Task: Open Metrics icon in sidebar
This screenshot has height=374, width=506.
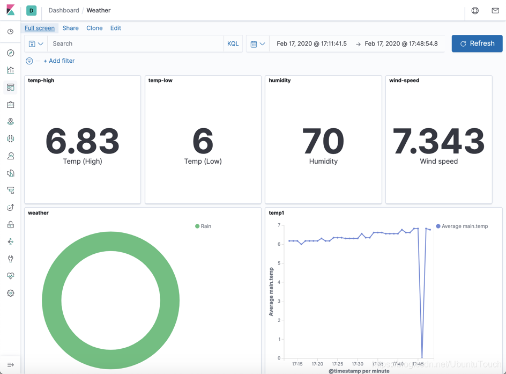Action: click(x=10, y=156)
